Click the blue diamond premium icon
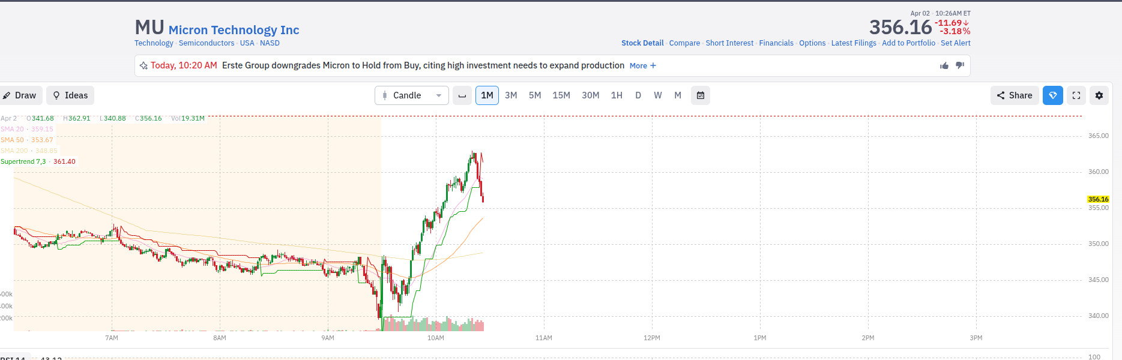Screen dimensions: 1122x360 (1053, 95)
